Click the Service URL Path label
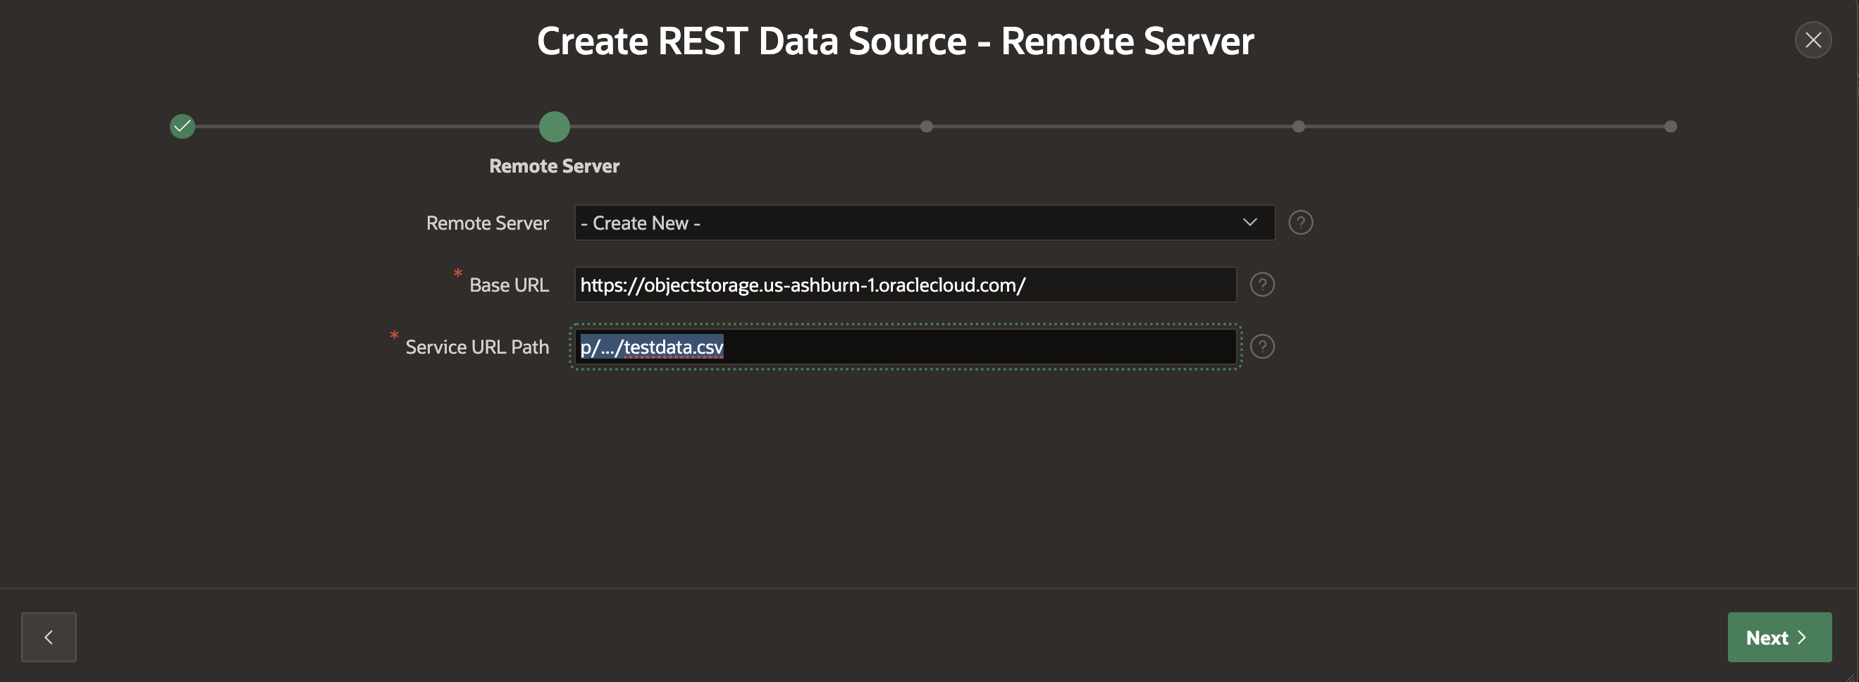The image size is (1859, 682). (x=477, y=348)
